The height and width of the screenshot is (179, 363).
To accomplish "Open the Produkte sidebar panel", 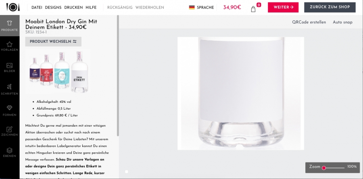I will click(10, 26).
